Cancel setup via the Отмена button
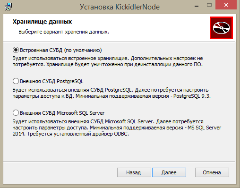This screenshot has width=240, height=188. [x=212, y=172]
